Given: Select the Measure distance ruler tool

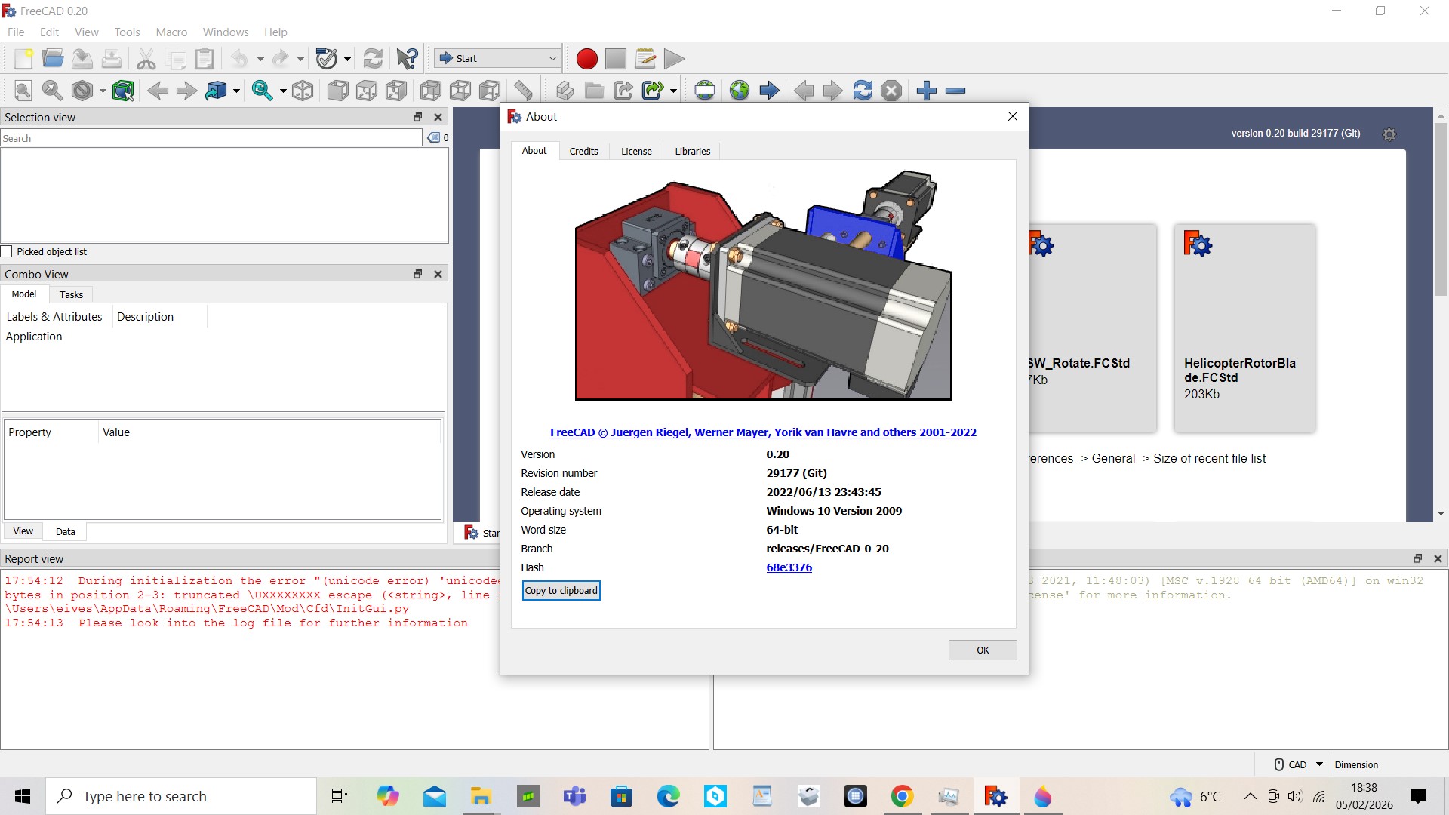Looking at the screenshot, I should click(x=524, y=90).
